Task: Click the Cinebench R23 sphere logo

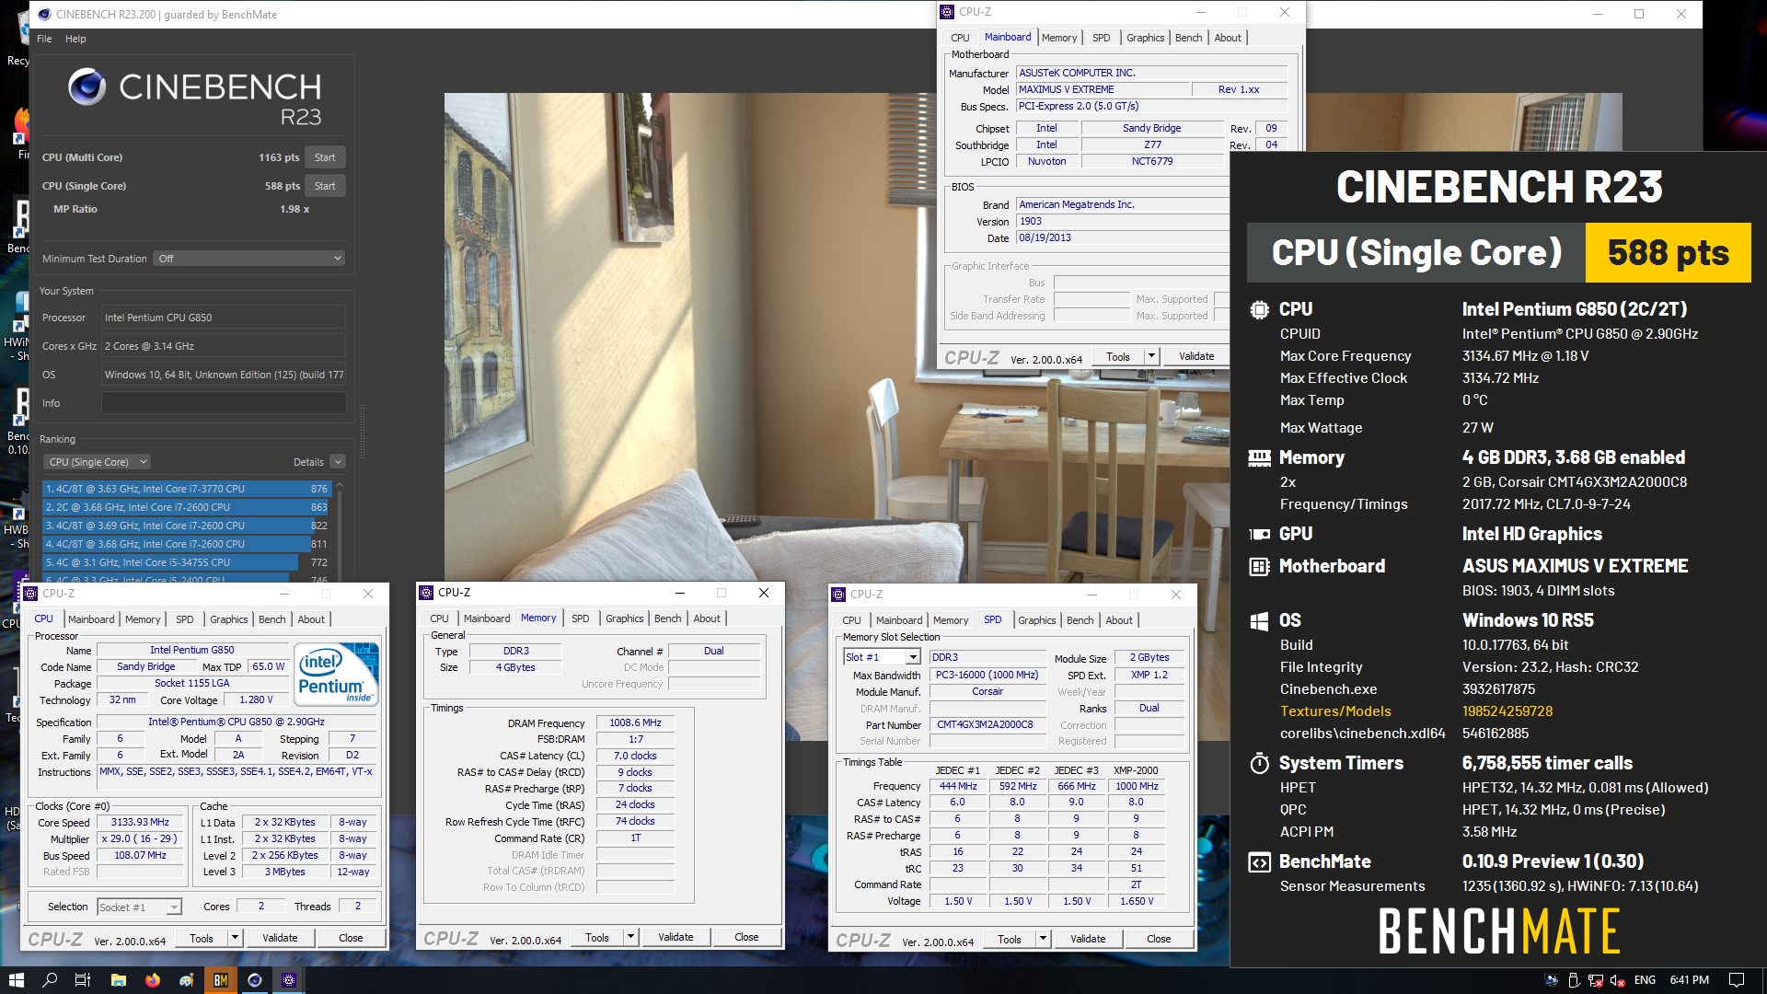Action: tap(87, 87)
